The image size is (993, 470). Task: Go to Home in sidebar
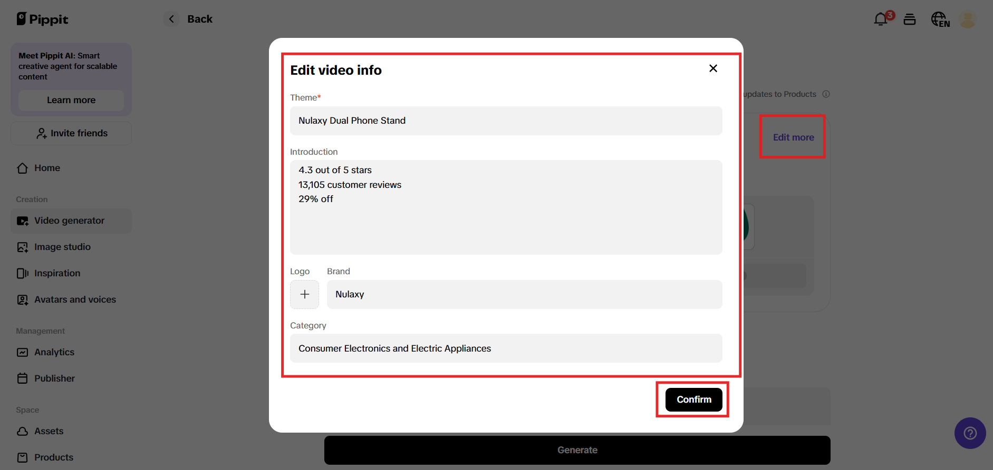point(71,168)
